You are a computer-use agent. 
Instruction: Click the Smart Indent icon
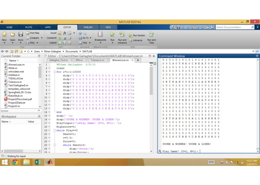(60, 43)
